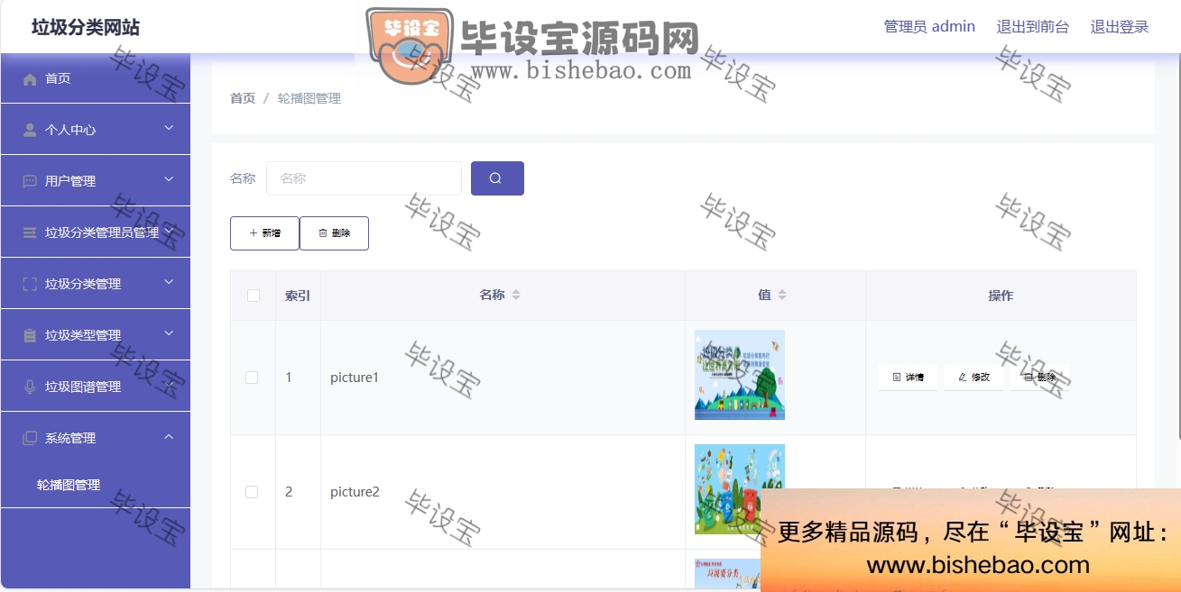Click the 删除 button above the table
This screenshot has height=592, width=1181.
[334, 233]
